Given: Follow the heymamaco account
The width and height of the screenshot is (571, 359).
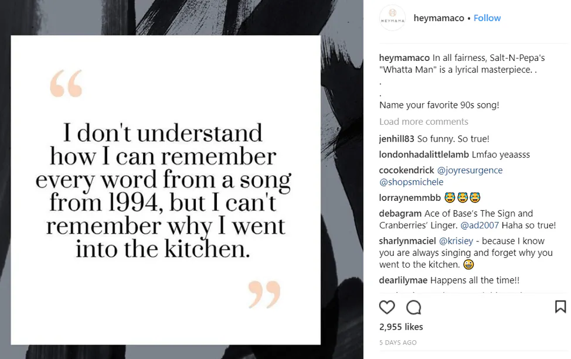Looking at the screenshot, I should coord(487,18).
